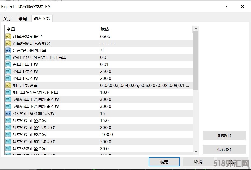The width and height of the screenshot is (251, 170).
Task: Select the 个单止盈点数 variable name
Action: click(x=25, y=71)
